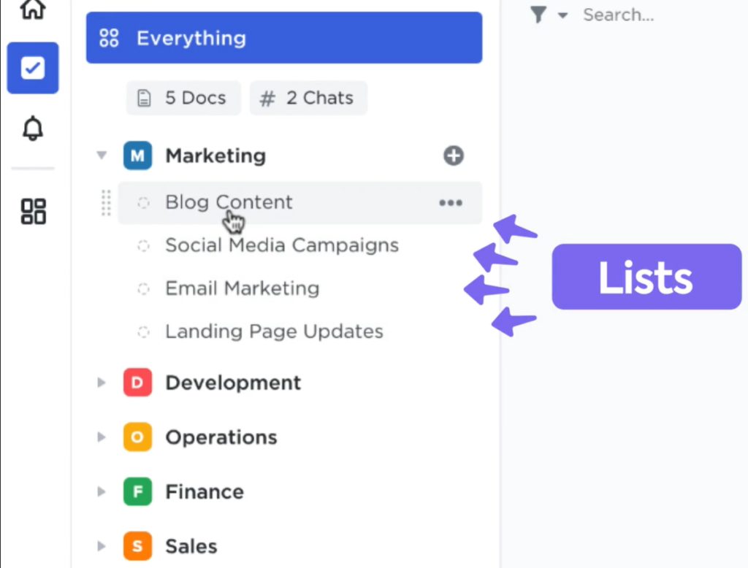Screen dimensions: 748x568
Task: Click the Finance space F avatar
Action: click(137, 491)
